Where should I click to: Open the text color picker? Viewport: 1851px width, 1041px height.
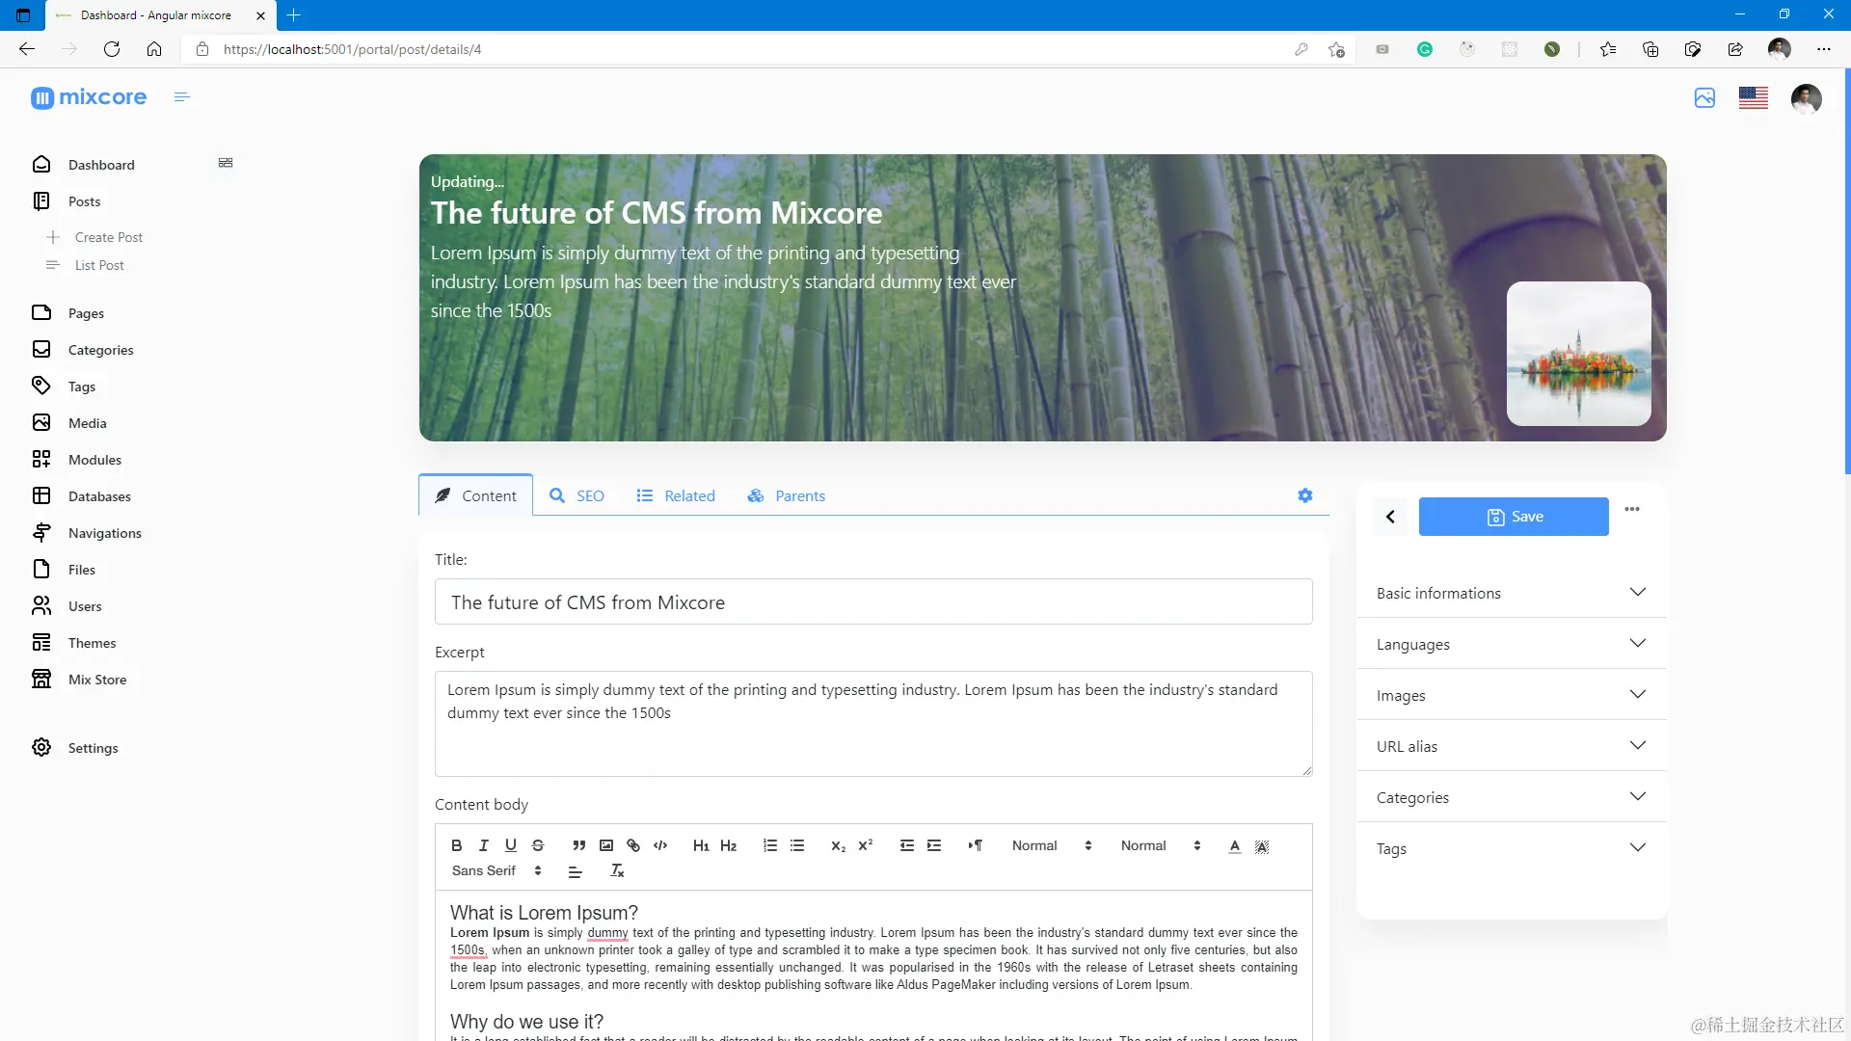(x=1235, y=845)
